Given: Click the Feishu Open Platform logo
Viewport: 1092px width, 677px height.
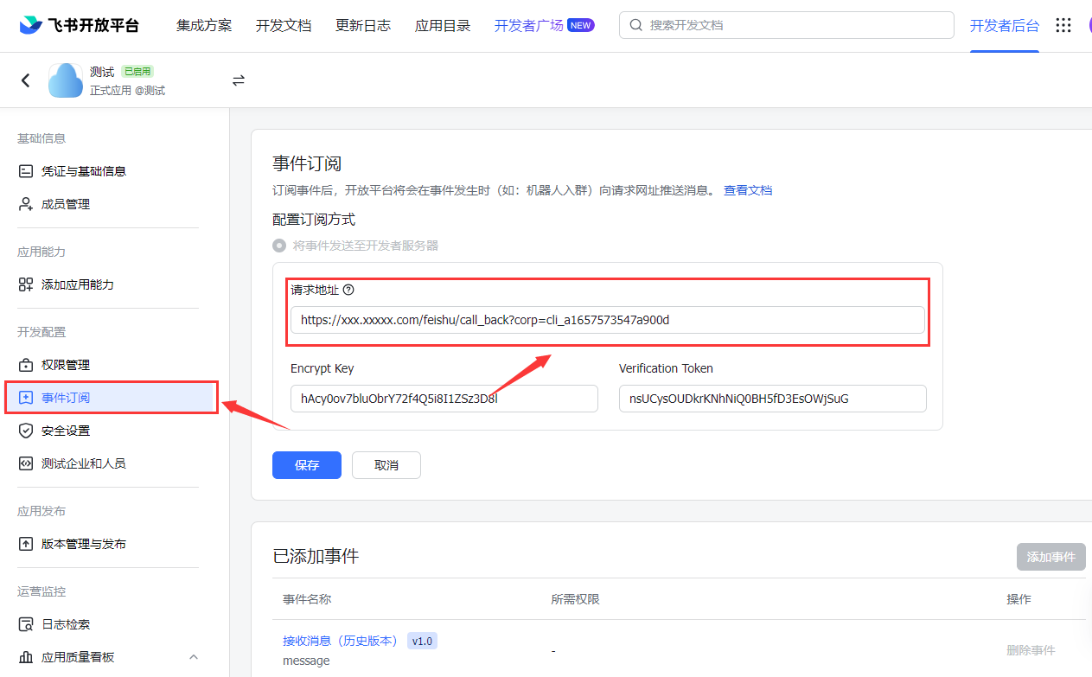Looking at the screenshot, I should [x=79, y=25].
